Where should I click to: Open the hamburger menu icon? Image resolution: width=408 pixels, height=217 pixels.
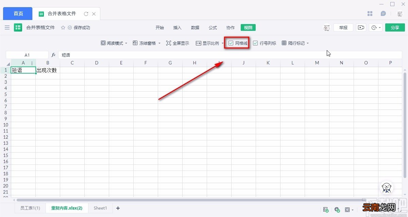[7, 27]
